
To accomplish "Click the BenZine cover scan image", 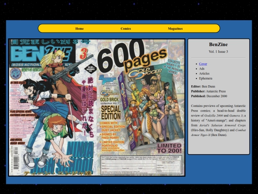I will [x=97, y=108].
